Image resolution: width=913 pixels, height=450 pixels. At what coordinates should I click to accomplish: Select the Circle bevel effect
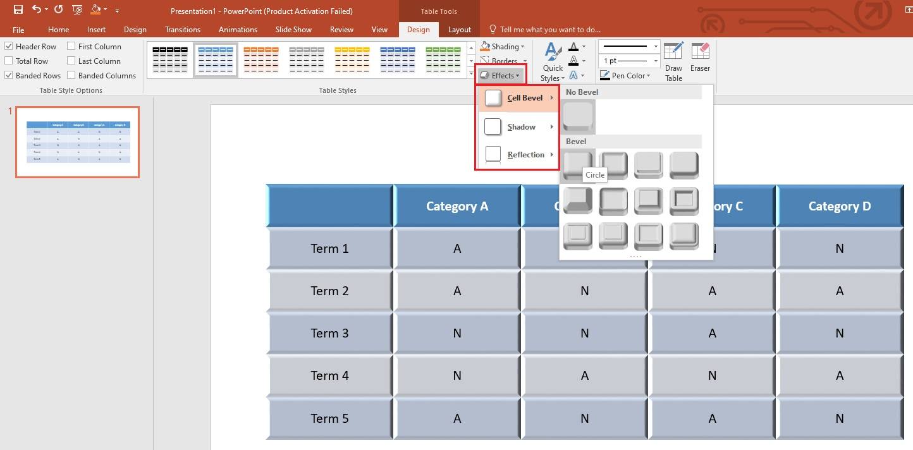pyautogui.click(x=577, y=165)
